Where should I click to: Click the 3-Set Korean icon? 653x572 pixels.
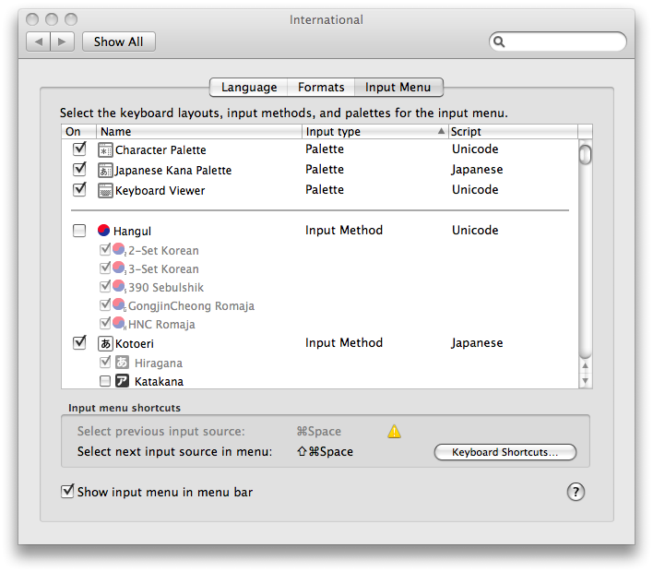click(x=119, y=268)
